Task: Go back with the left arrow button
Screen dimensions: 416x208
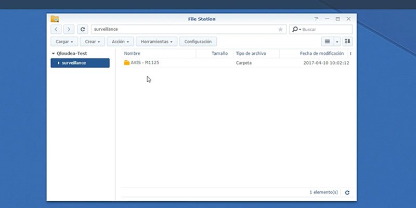Action: tap(56, 29)
